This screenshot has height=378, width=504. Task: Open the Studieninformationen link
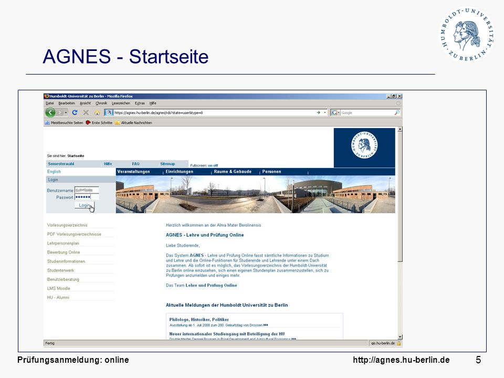(66, 261)
